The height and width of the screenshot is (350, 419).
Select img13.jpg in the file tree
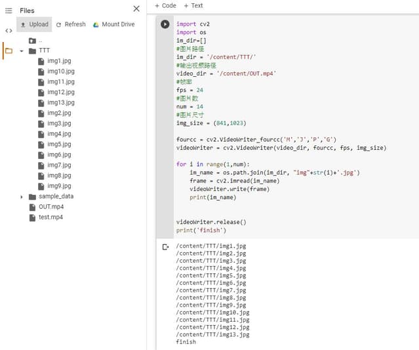tap(61, 102)
